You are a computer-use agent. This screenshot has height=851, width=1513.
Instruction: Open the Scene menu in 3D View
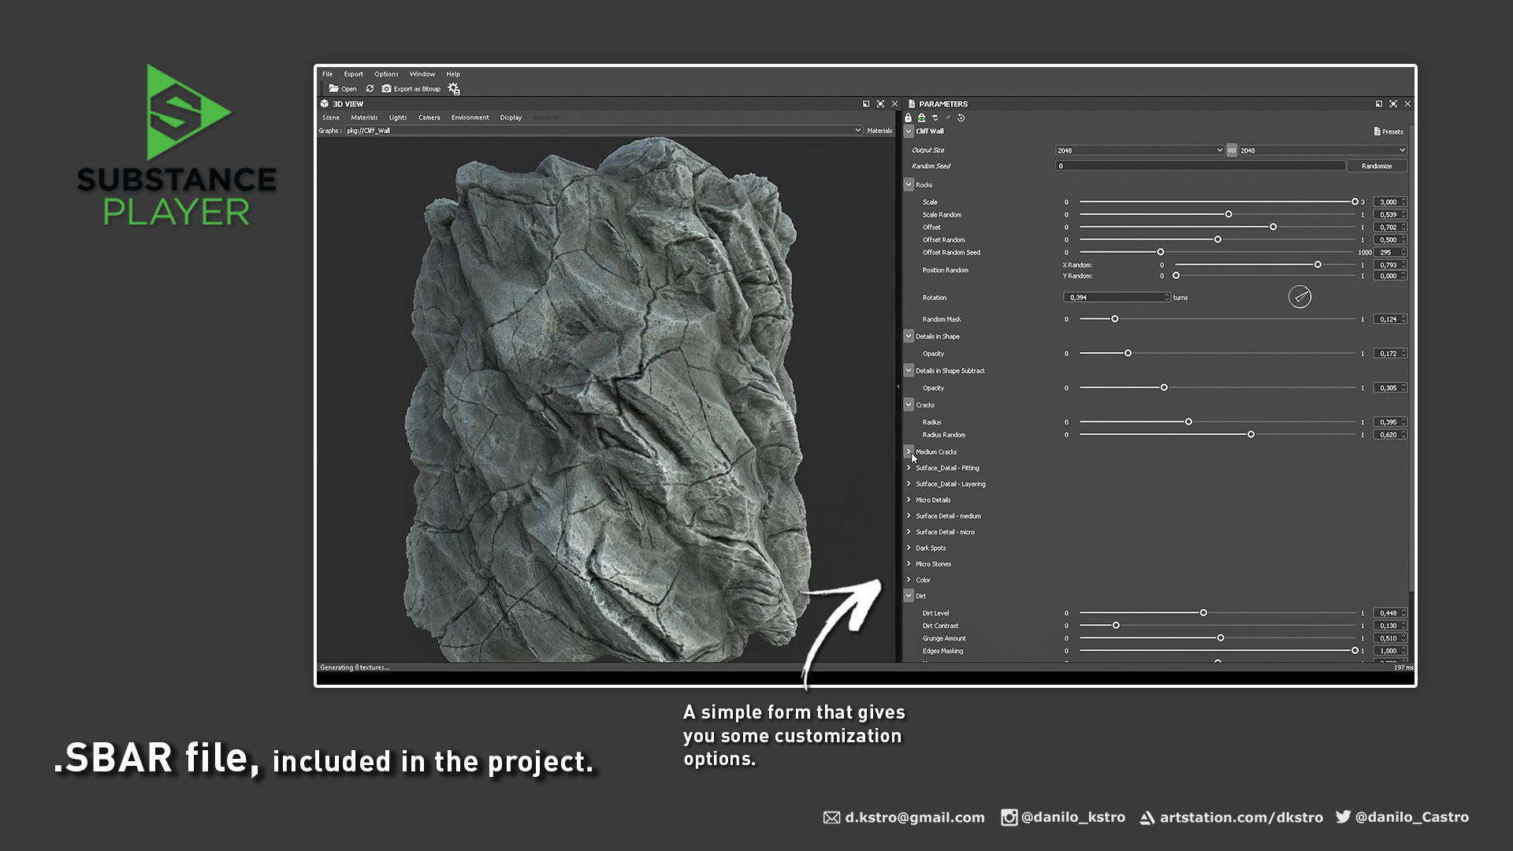click(330, 117)
